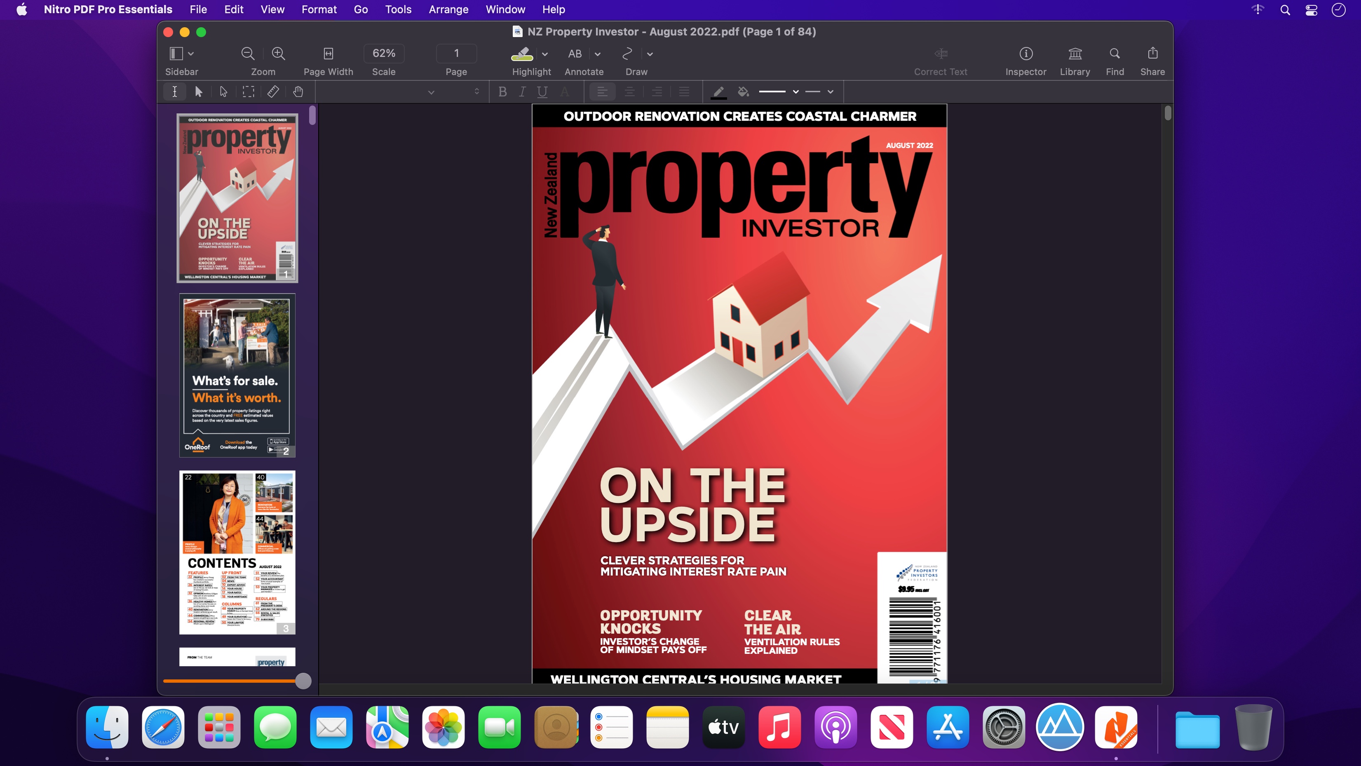Expand the Highlight color dropdown arrow
Screen dimensions: 1361x766
[545, 54]
